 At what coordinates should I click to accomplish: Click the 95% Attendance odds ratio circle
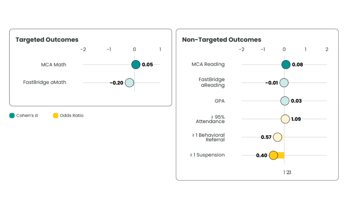285,119
